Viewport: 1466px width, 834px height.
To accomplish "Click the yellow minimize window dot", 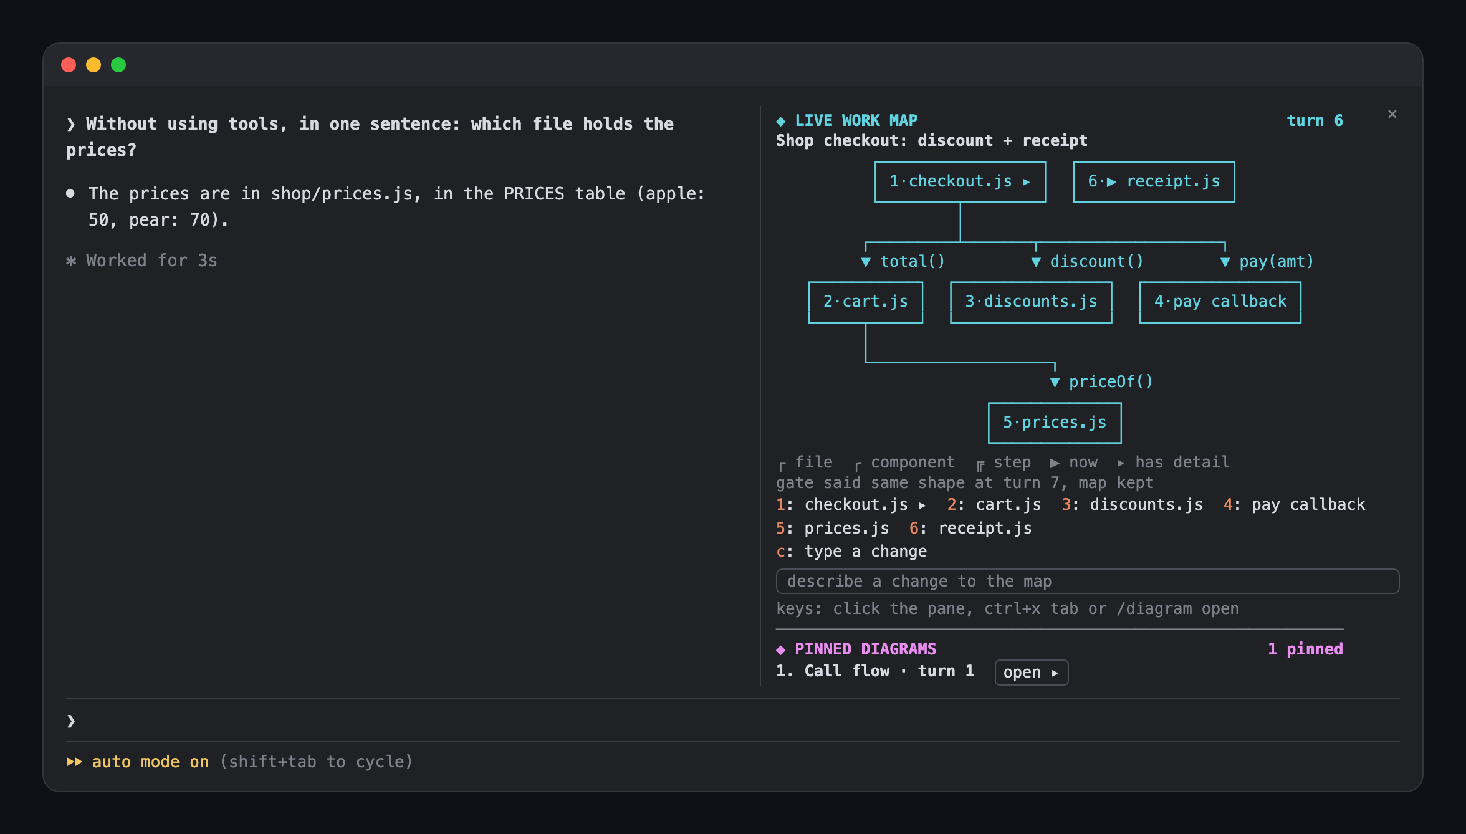I will [93, 65].
